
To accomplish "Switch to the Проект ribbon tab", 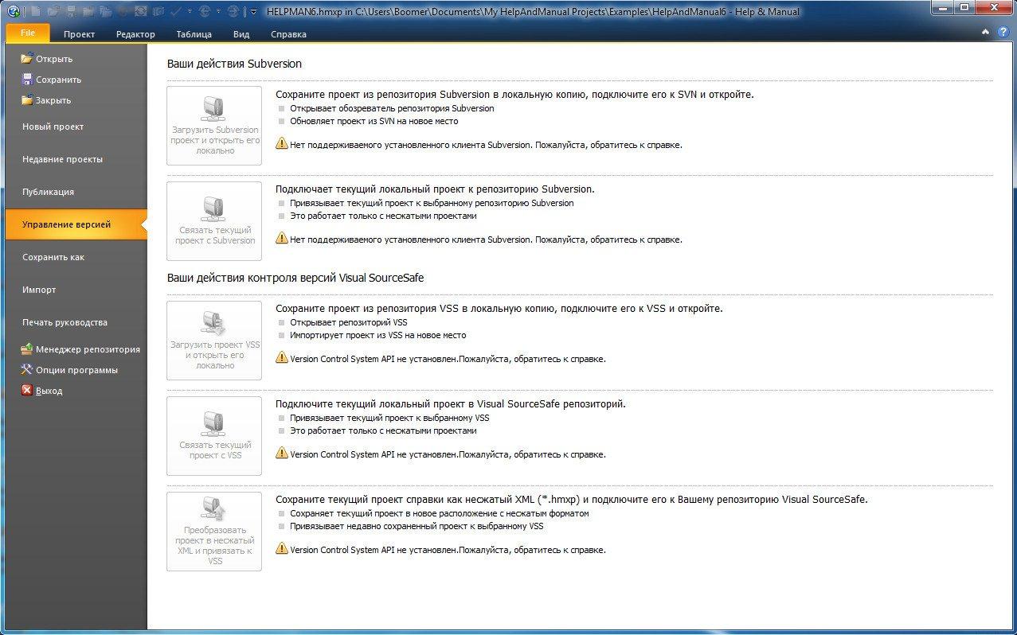I will (79, 34).
